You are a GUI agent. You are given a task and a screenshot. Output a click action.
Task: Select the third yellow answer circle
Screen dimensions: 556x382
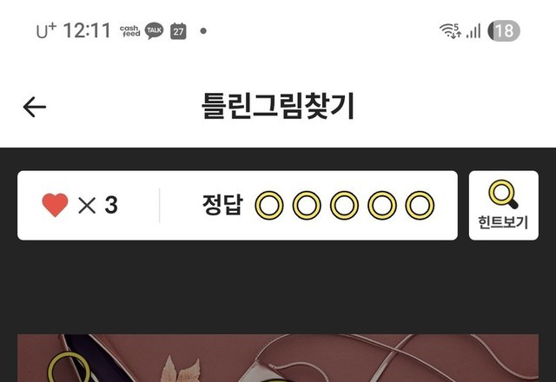click(344, 205)
